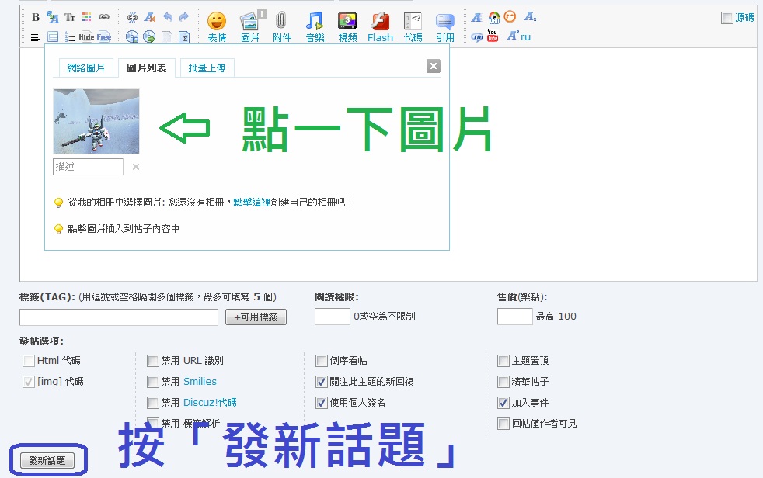Open the font face picker icon

pyautogui.click(x=53, y=17)
